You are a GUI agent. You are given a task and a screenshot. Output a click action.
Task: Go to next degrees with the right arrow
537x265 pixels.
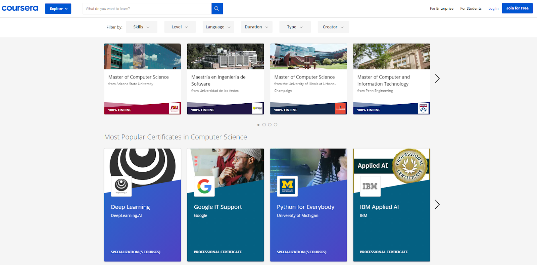click(437, 78)
